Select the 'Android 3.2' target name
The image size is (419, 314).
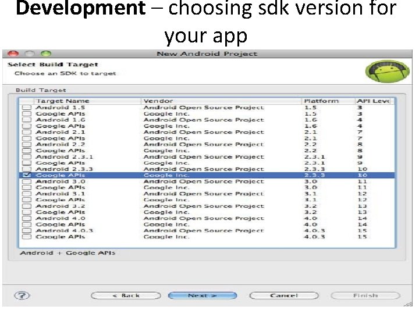coord(61,206)
